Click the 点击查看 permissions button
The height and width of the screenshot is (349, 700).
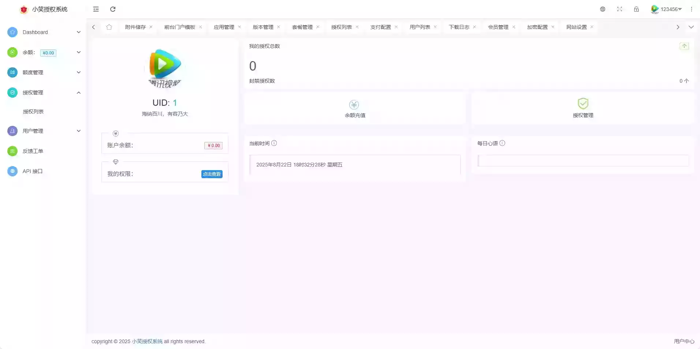click(211, 174)
